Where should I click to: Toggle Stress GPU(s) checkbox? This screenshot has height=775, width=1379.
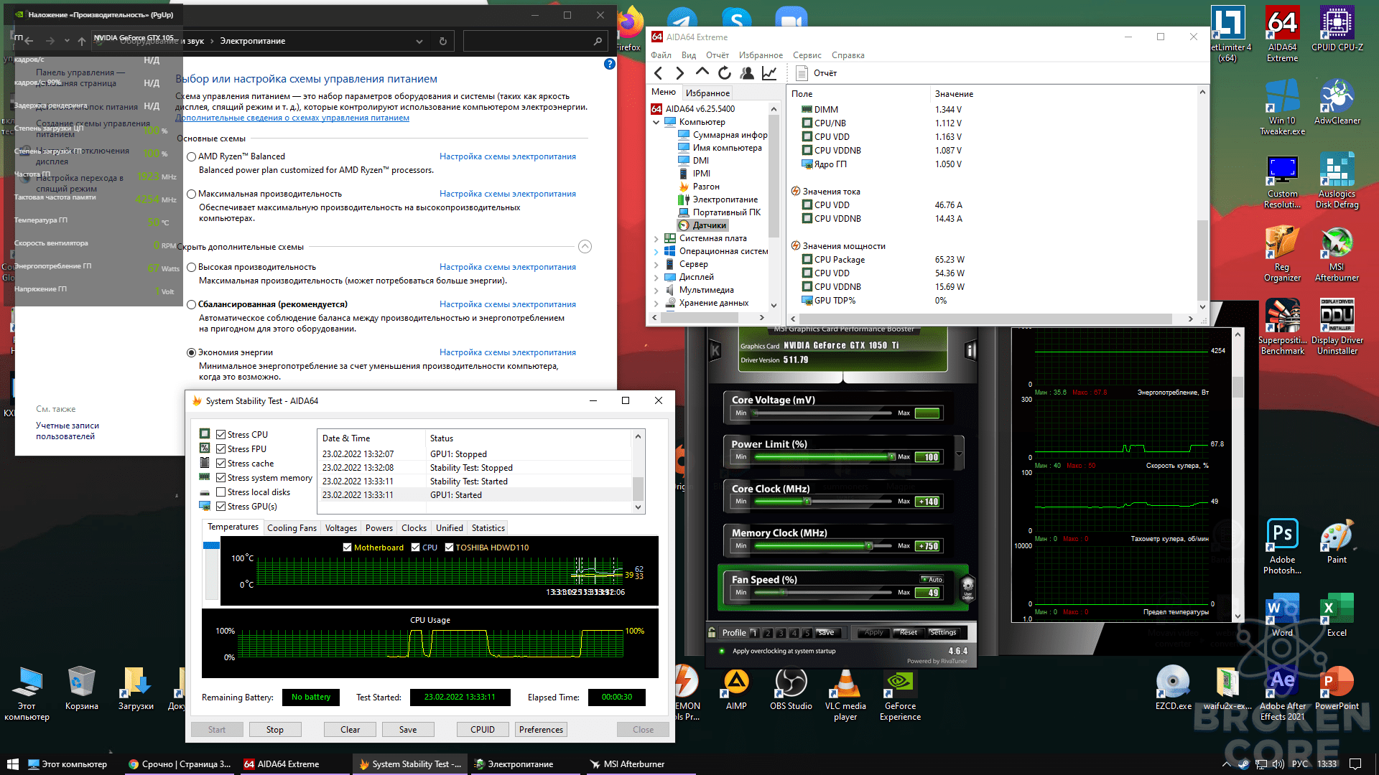coord(220,506)
